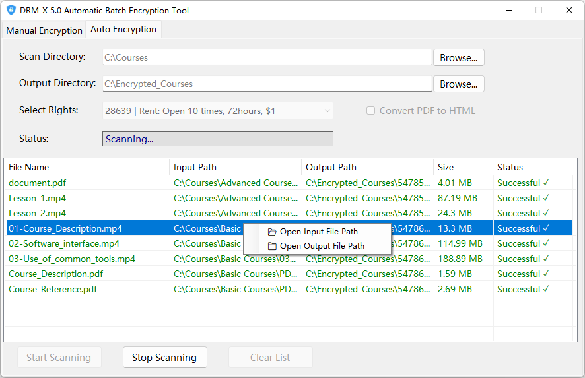585x378 pixels.
Task: Click the DRM-X shield app icon
Action: [11, 10]
